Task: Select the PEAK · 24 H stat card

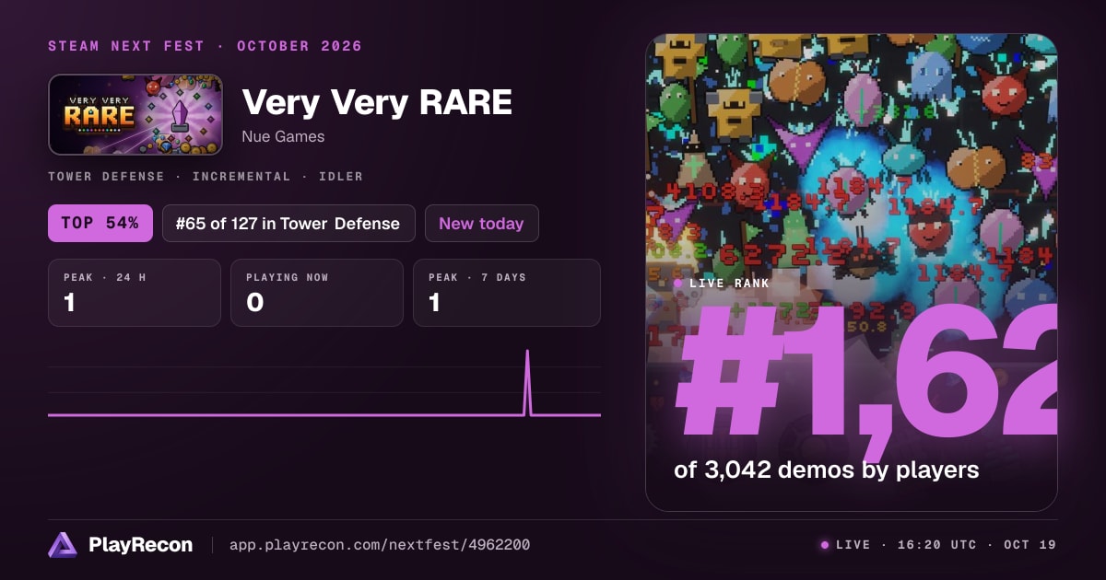Action: coord(135,293)
